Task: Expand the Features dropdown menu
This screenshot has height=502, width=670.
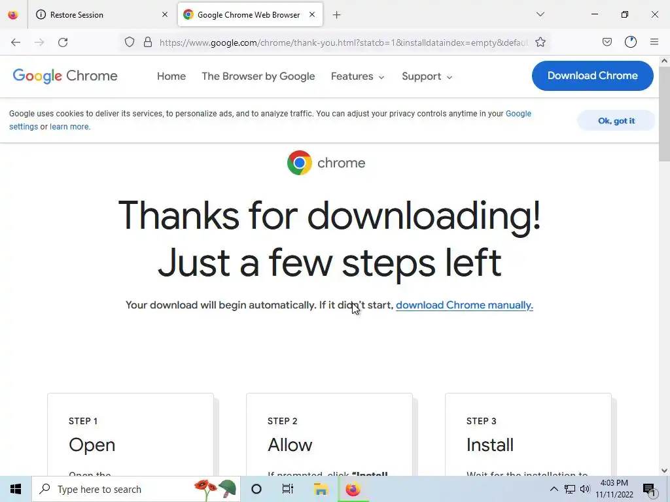Action: (358, 76)
